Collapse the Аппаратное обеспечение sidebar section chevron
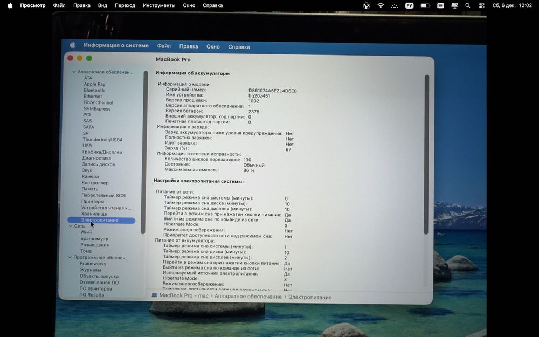Viewport: 539px width, 337px height. pos(73,72)
